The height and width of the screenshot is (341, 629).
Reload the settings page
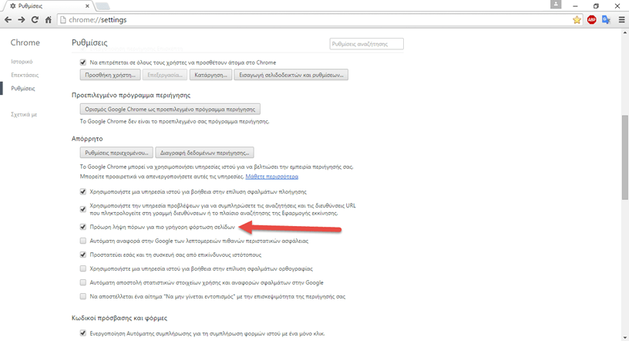[x=35, y=20]
